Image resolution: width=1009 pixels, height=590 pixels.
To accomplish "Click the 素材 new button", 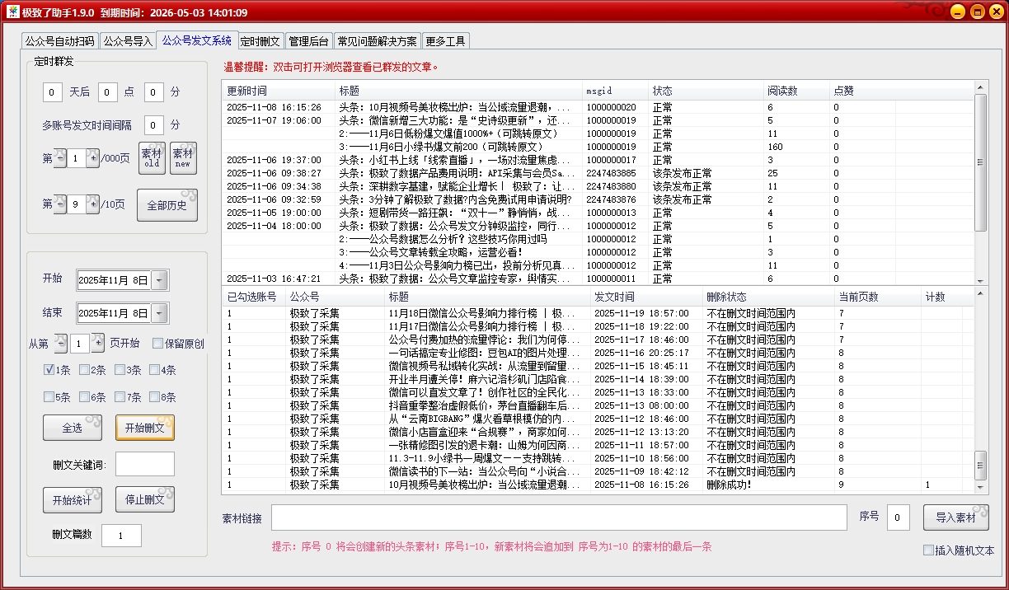I will pos(183,157).
